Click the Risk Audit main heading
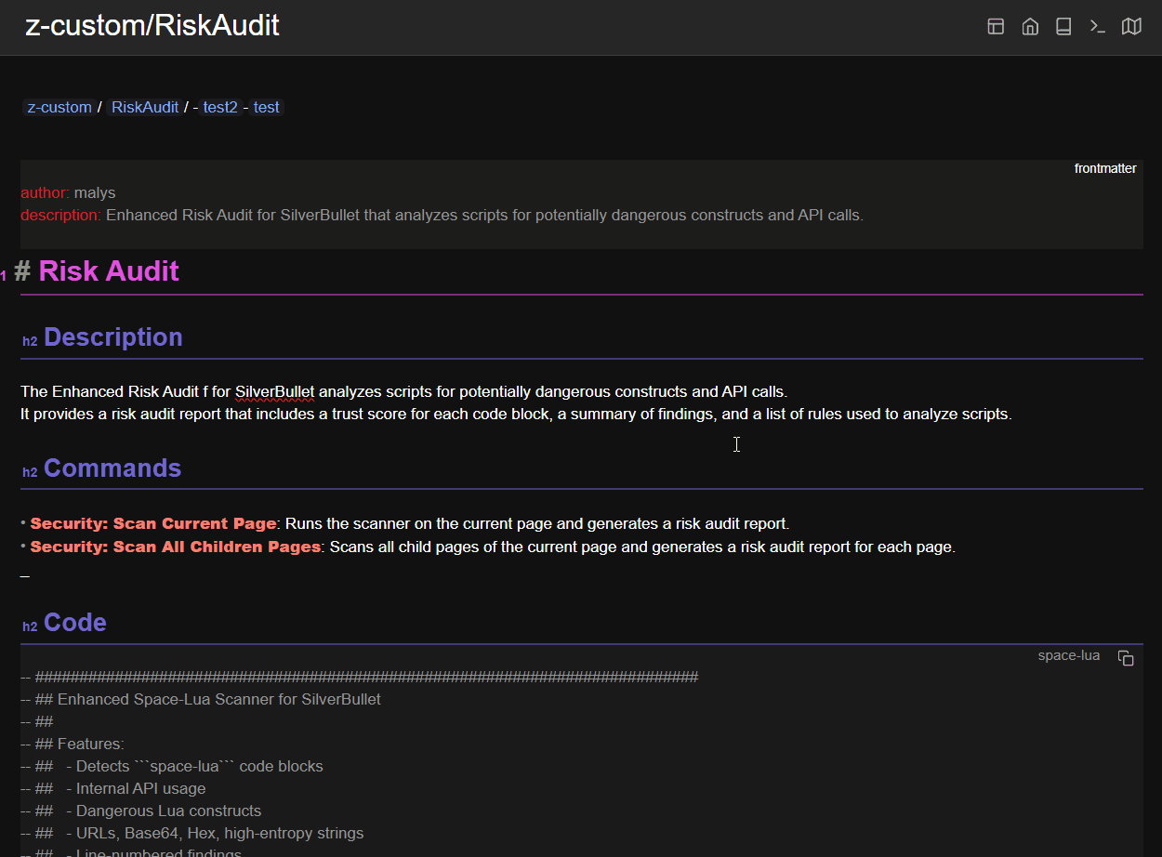Viewport: 1162px width, 857px height. click(x=109, y=271)
